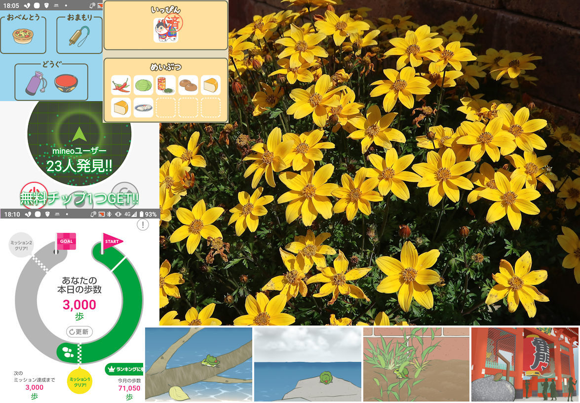Open the frog in bamboo grass picture
The width and height of the screenshot is (580, 403).
(417, 364)
